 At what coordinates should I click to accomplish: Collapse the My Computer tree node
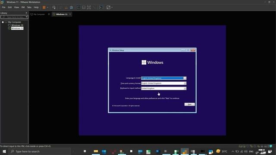click(3, 22)
